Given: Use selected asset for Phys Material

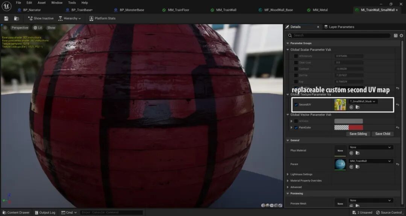Looking at the screenshot, I should click(x=351, y=153).
